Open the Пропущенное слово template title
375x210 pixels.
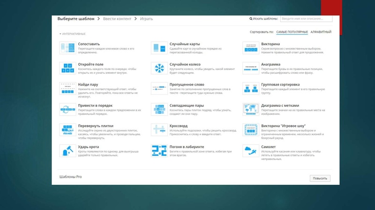coord(187,85)
